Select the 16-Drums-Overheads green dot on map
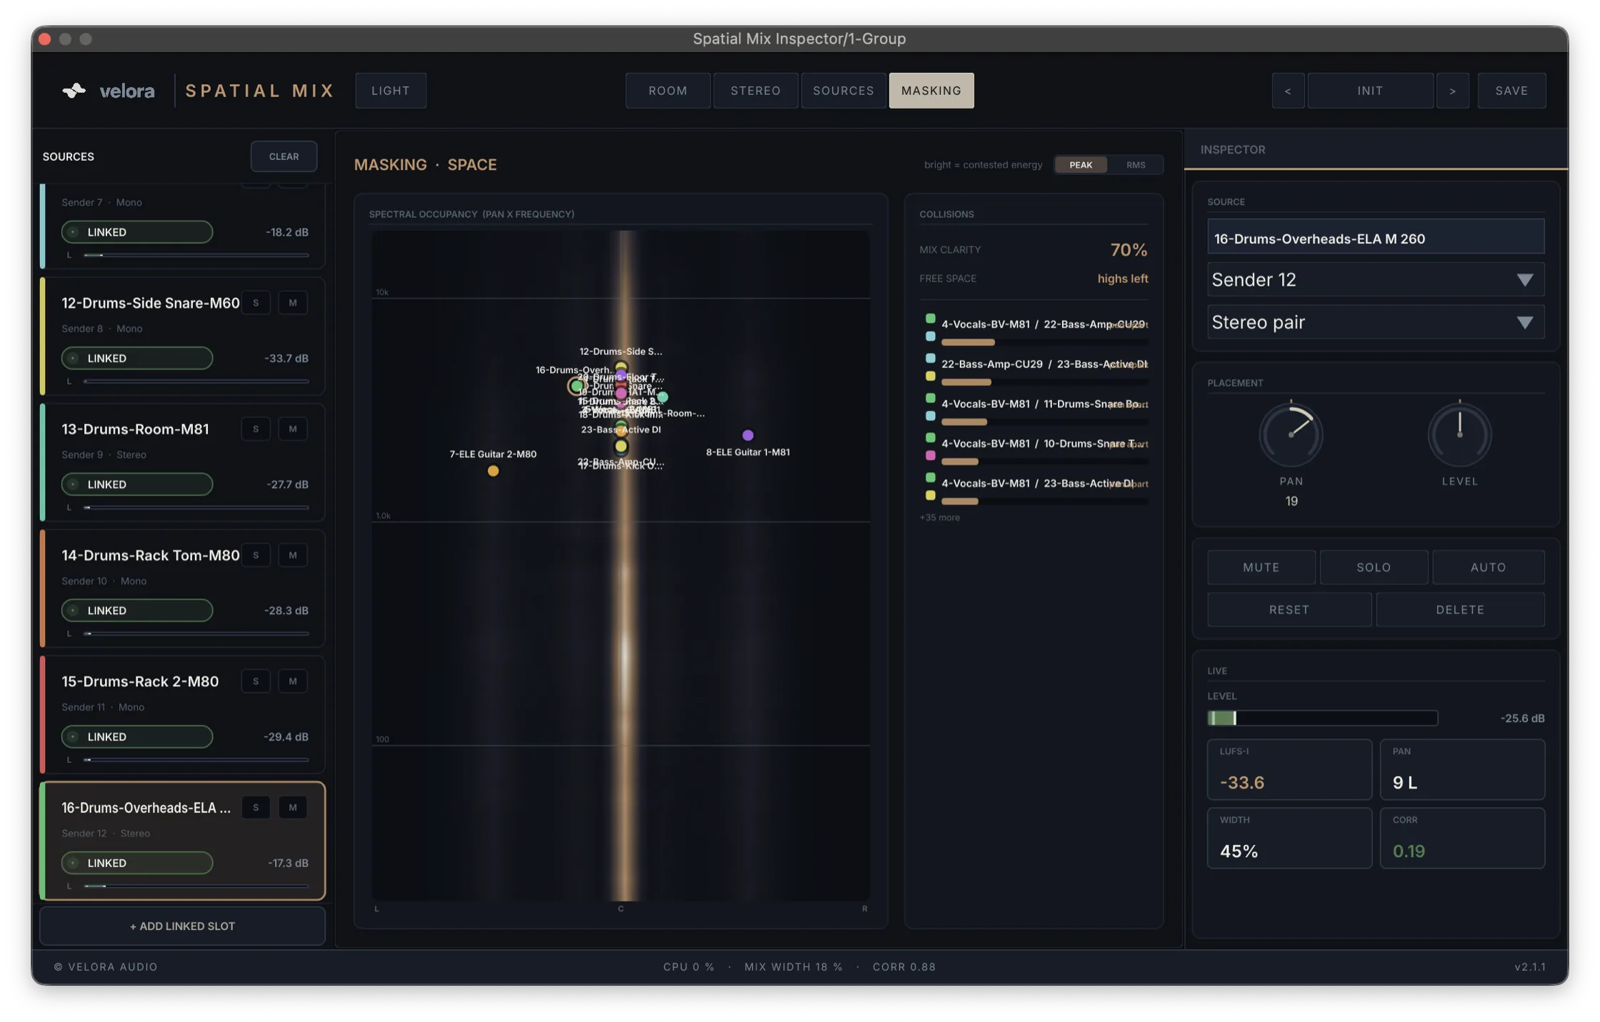The height and width of the screenshot is (1022, 1600). [x=576, y=386]
